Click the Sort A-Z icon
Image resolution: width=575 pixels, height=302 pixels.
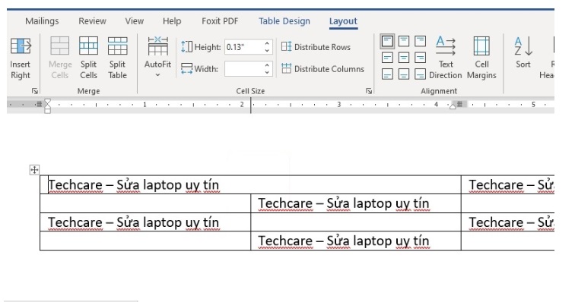coord(523,46)
